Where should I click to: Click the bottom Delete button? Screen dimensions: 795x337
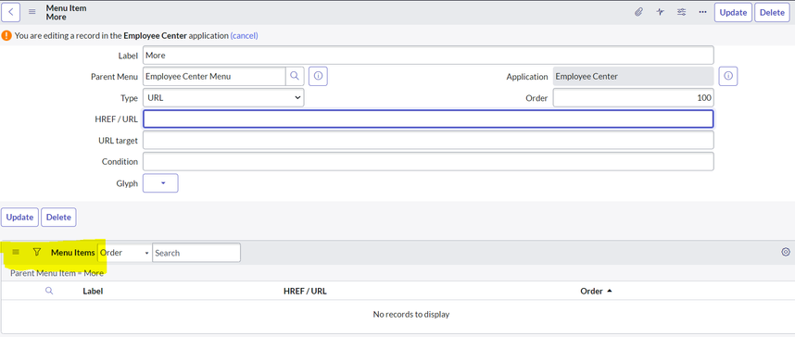coord(58,217)
